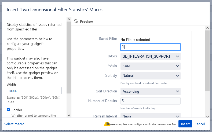Click the 'Please complete the configuration' message
The width and height of the screenshot is (212, 132).
[x=142, y=124]
